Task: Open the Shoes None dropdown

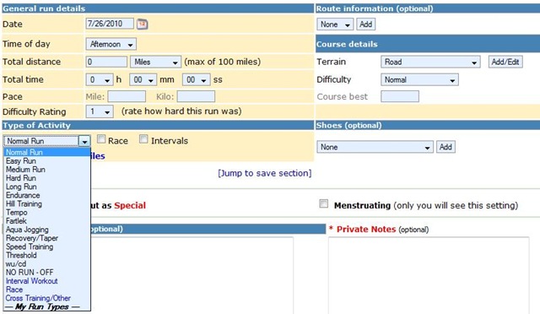Action: 375,147
